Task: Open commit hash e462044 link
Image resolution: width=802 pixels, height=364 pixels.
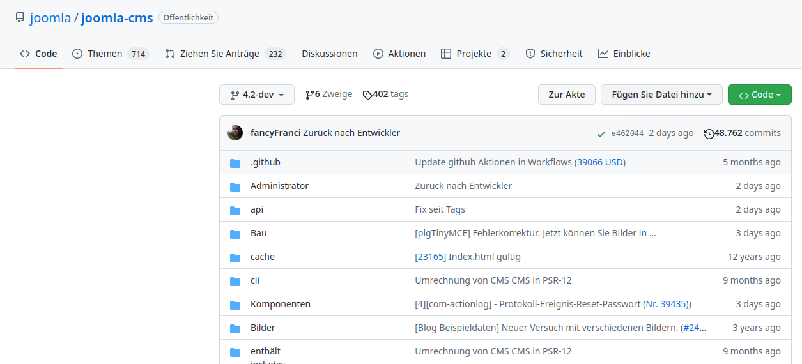Action: pos(627,133)
